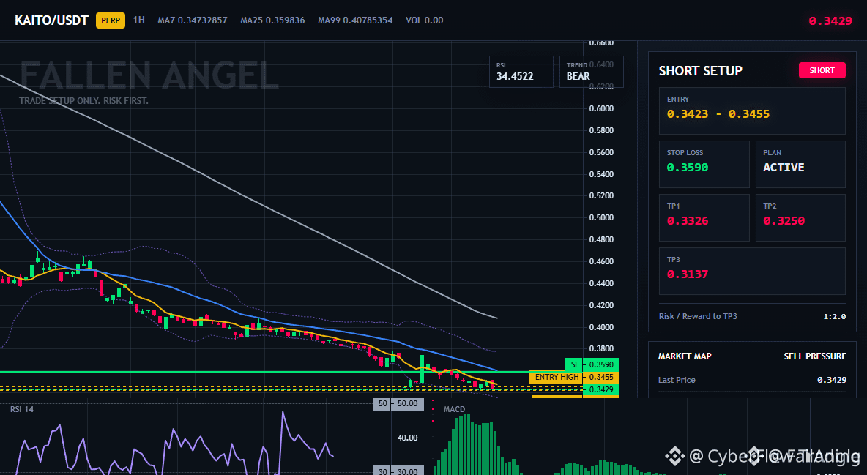Image resolution: width=867 pixels, height=475 pixels.
Task: Click the VOL 0.00 readout
Action: coord(425,20)
